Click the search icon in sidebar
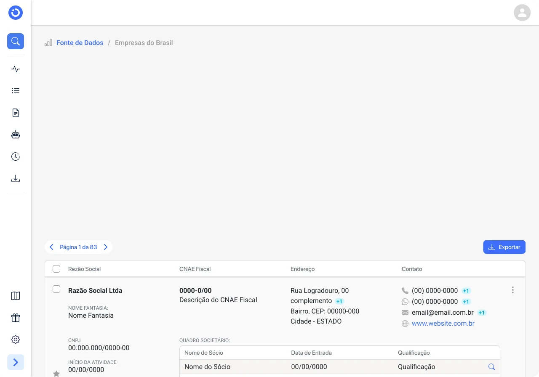Image resolution: width=539 pixels, height=377 pixels. [16, 41]
